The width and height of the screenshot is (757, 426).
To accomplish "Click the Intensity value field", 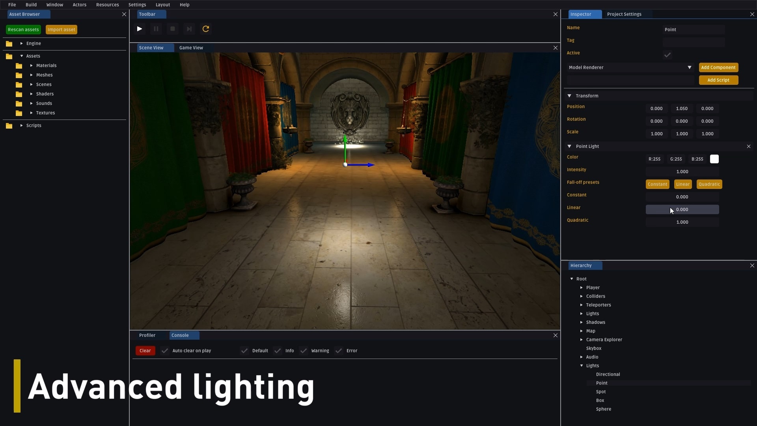I will pos(682,172).
